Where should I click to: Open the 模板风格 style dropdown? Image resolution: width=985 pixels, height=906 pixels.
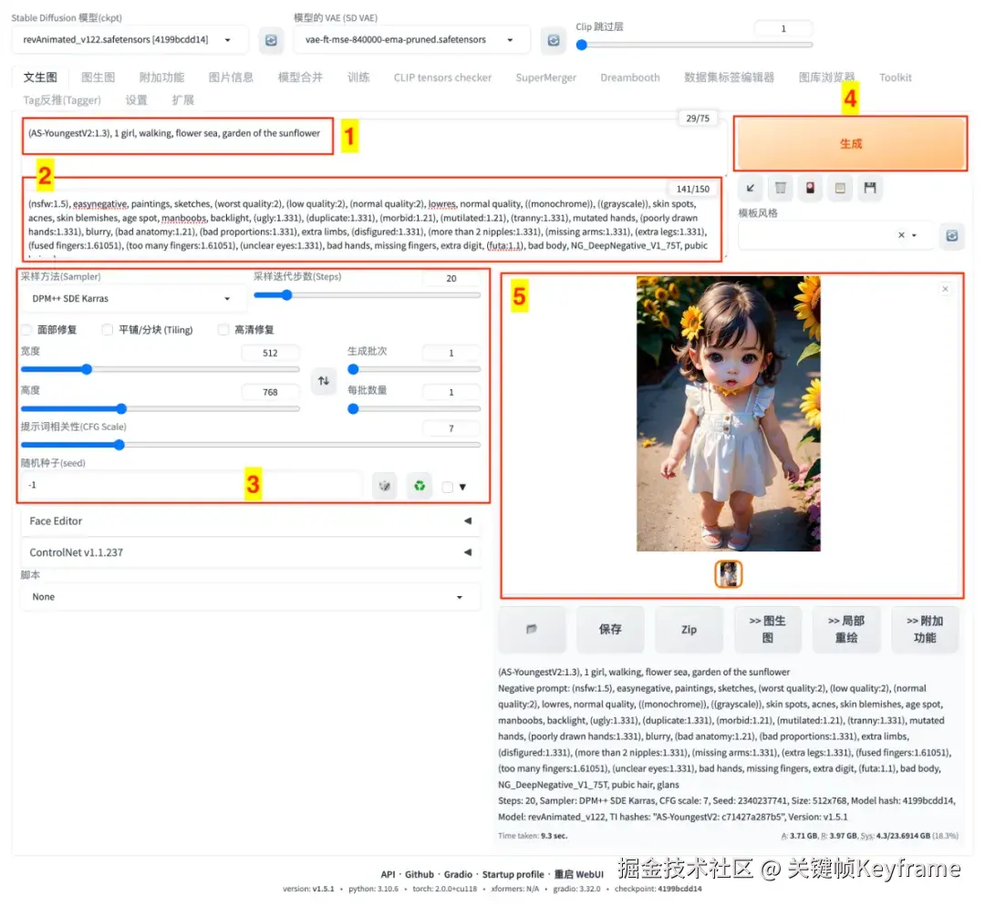coord(835,235)
